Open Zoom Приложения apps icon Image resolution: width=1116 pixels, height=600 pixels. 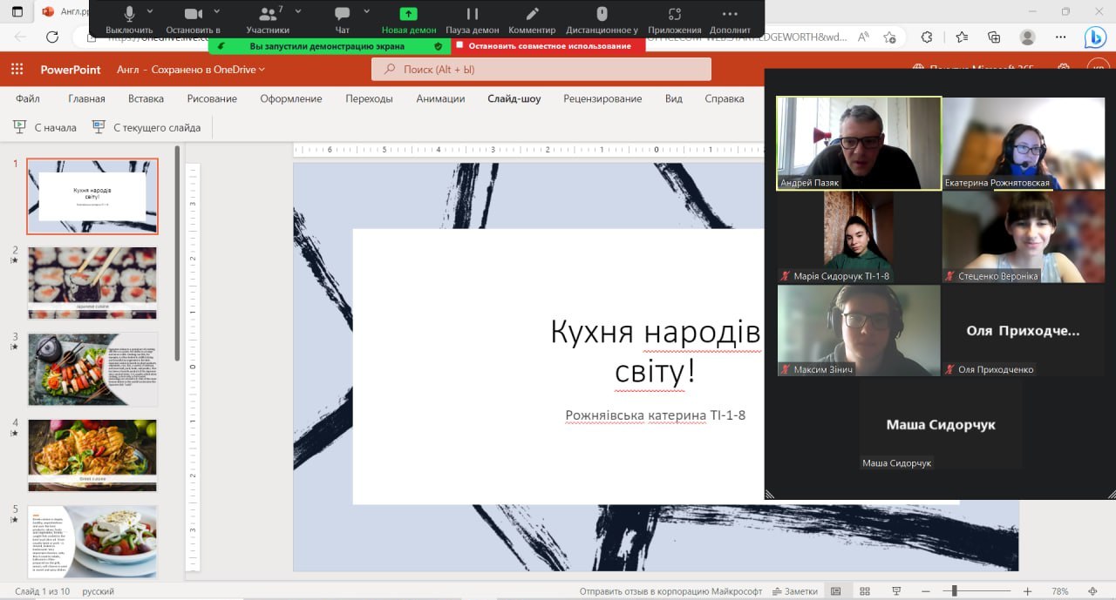(x=674, y=15)
